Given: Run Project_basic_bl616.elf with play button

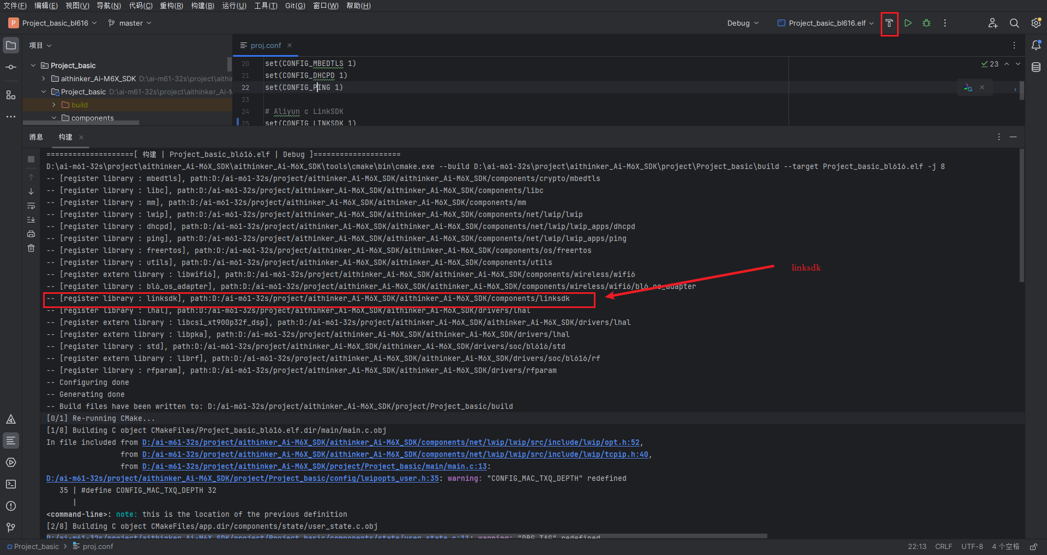Looking at the screenshot, I should 908,23.
